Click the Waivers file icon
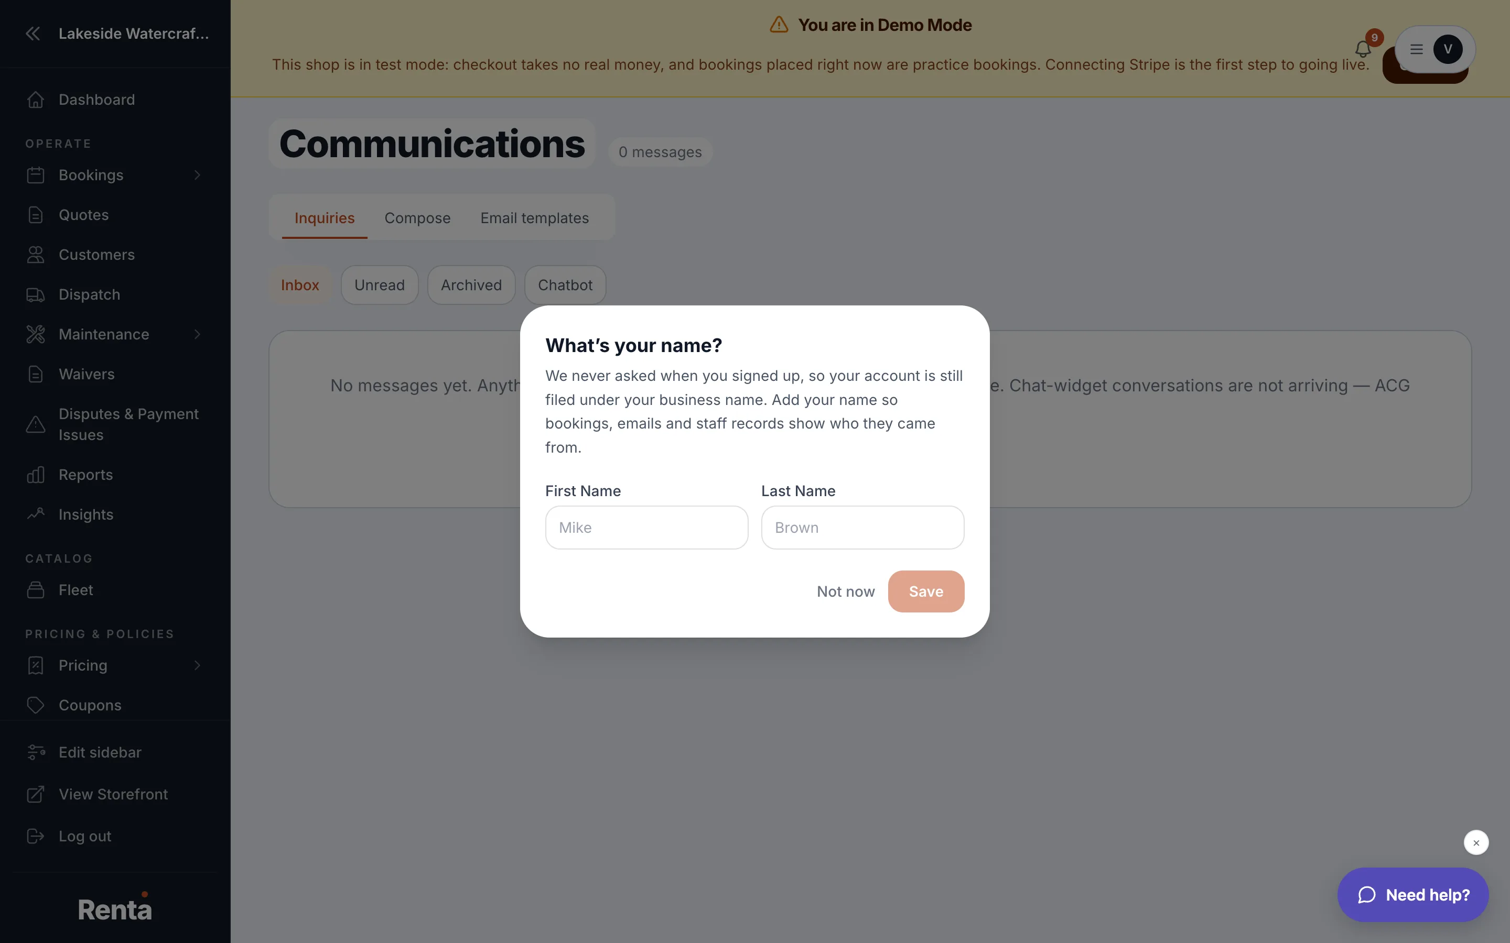This screenshot has width=1510, height=943. [x=36, y=375]
